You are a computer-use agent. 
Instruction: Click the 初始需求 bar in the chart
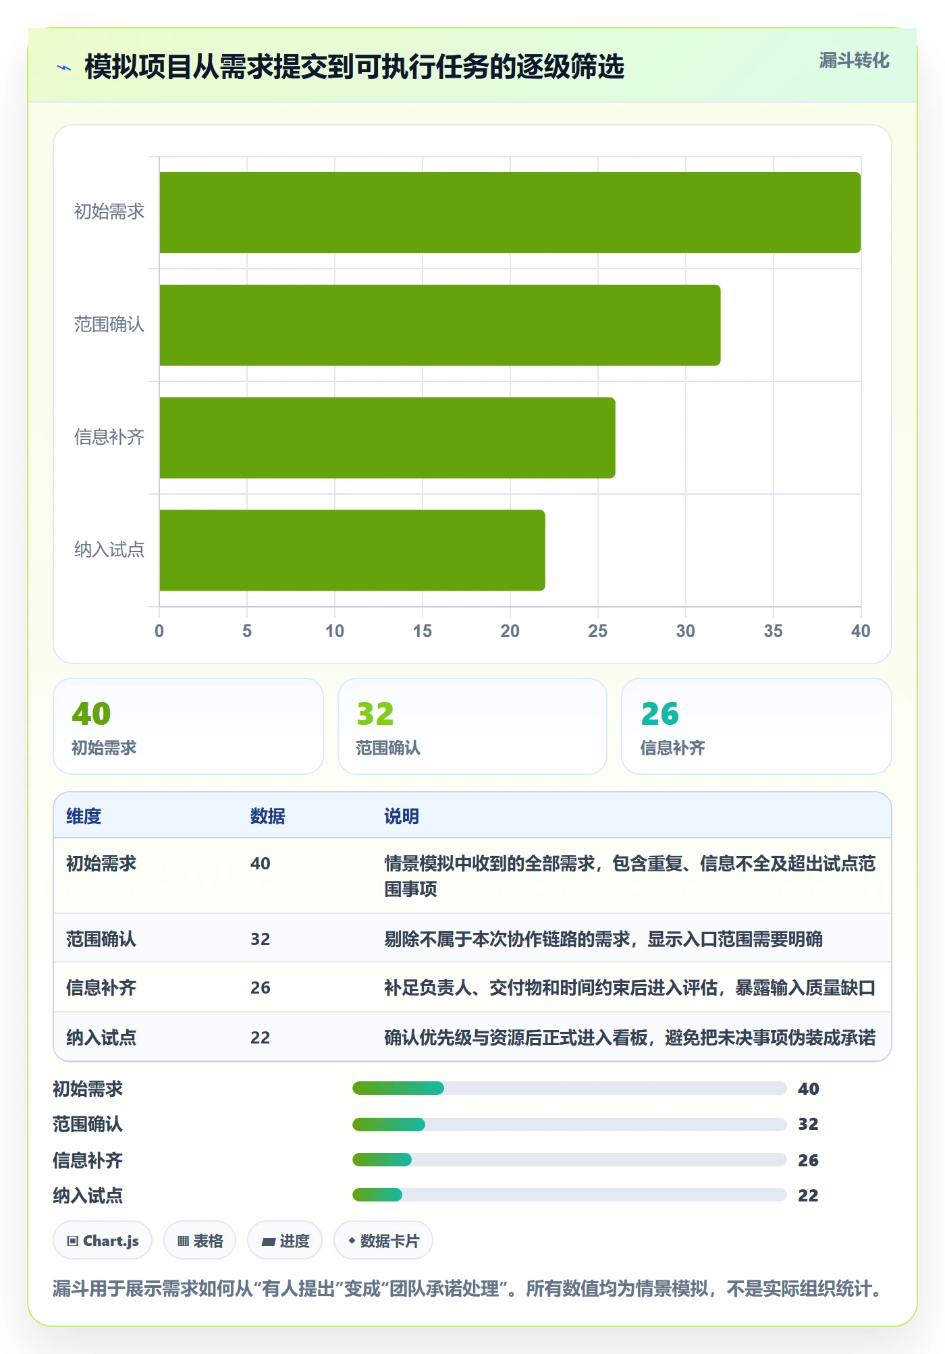click(510, 213)
